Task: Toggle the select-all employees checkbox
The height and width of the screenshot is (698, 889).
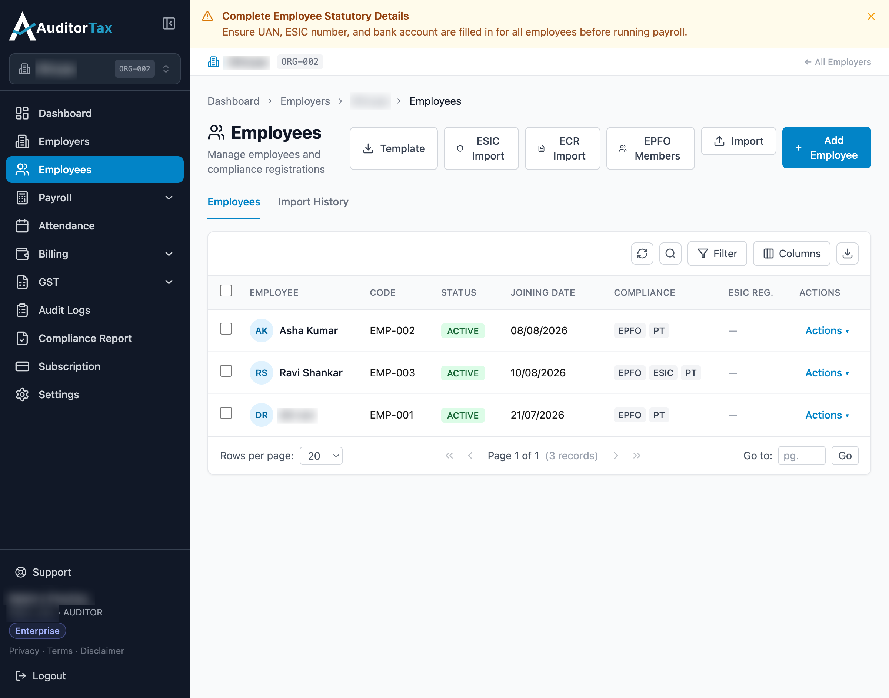Action: [x=226, y=291]
